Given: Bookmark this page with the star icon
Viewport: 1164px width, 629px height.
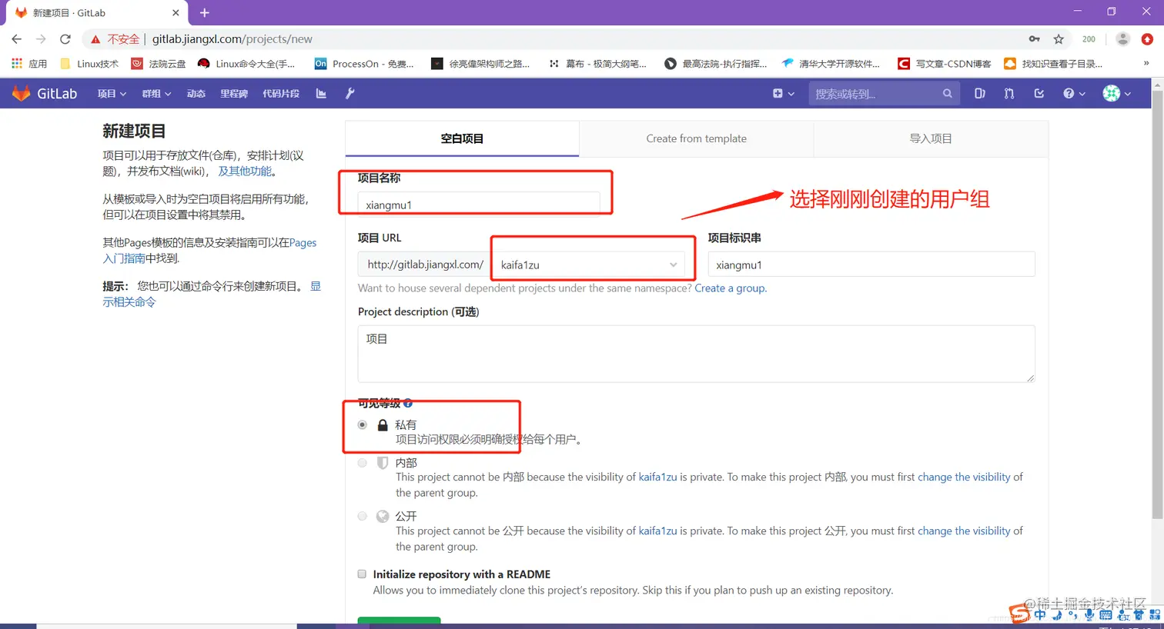Looking at the screenshot, I should click(x=1059, y=38).
